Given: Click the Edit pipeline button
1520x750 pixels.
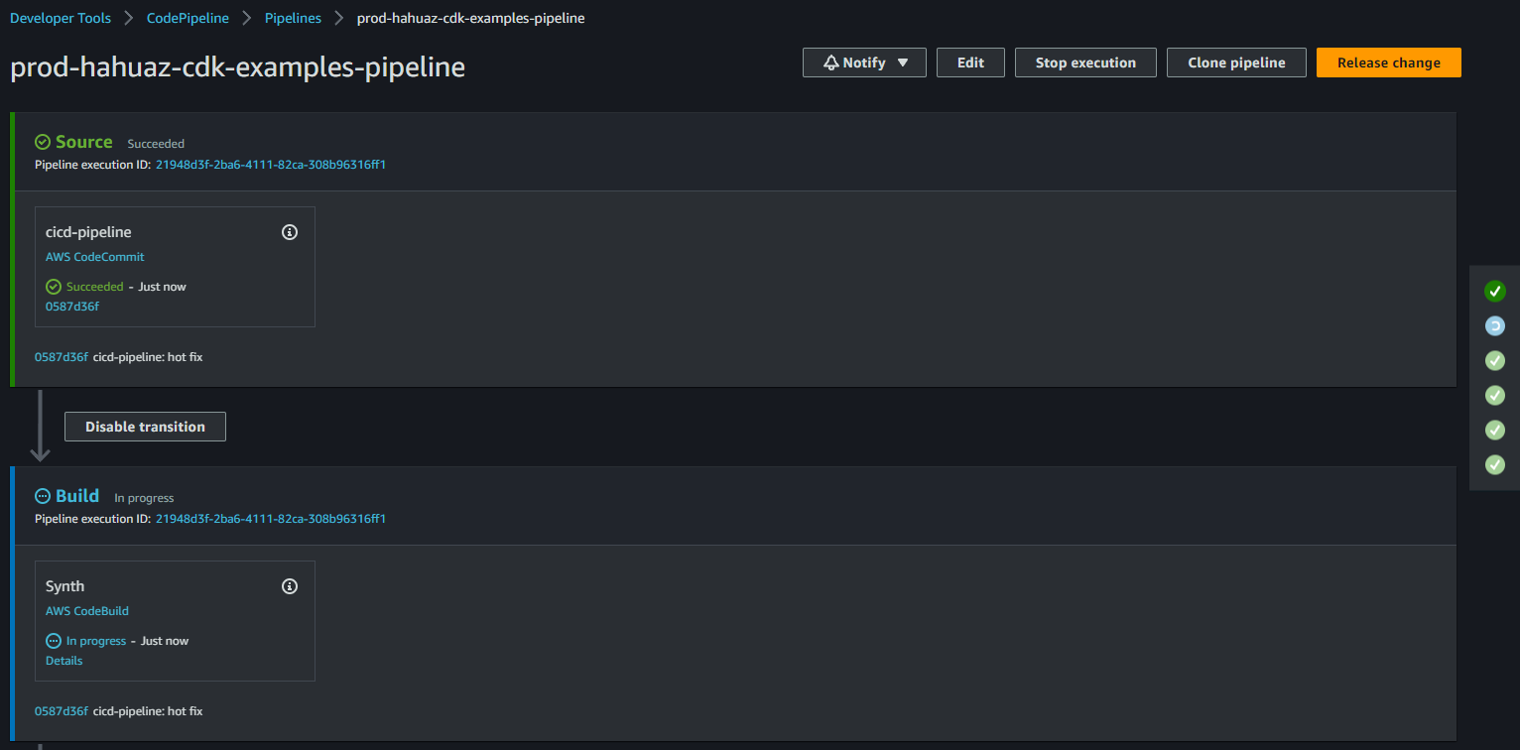Looking at the screenshot, I should coord(970,62).
